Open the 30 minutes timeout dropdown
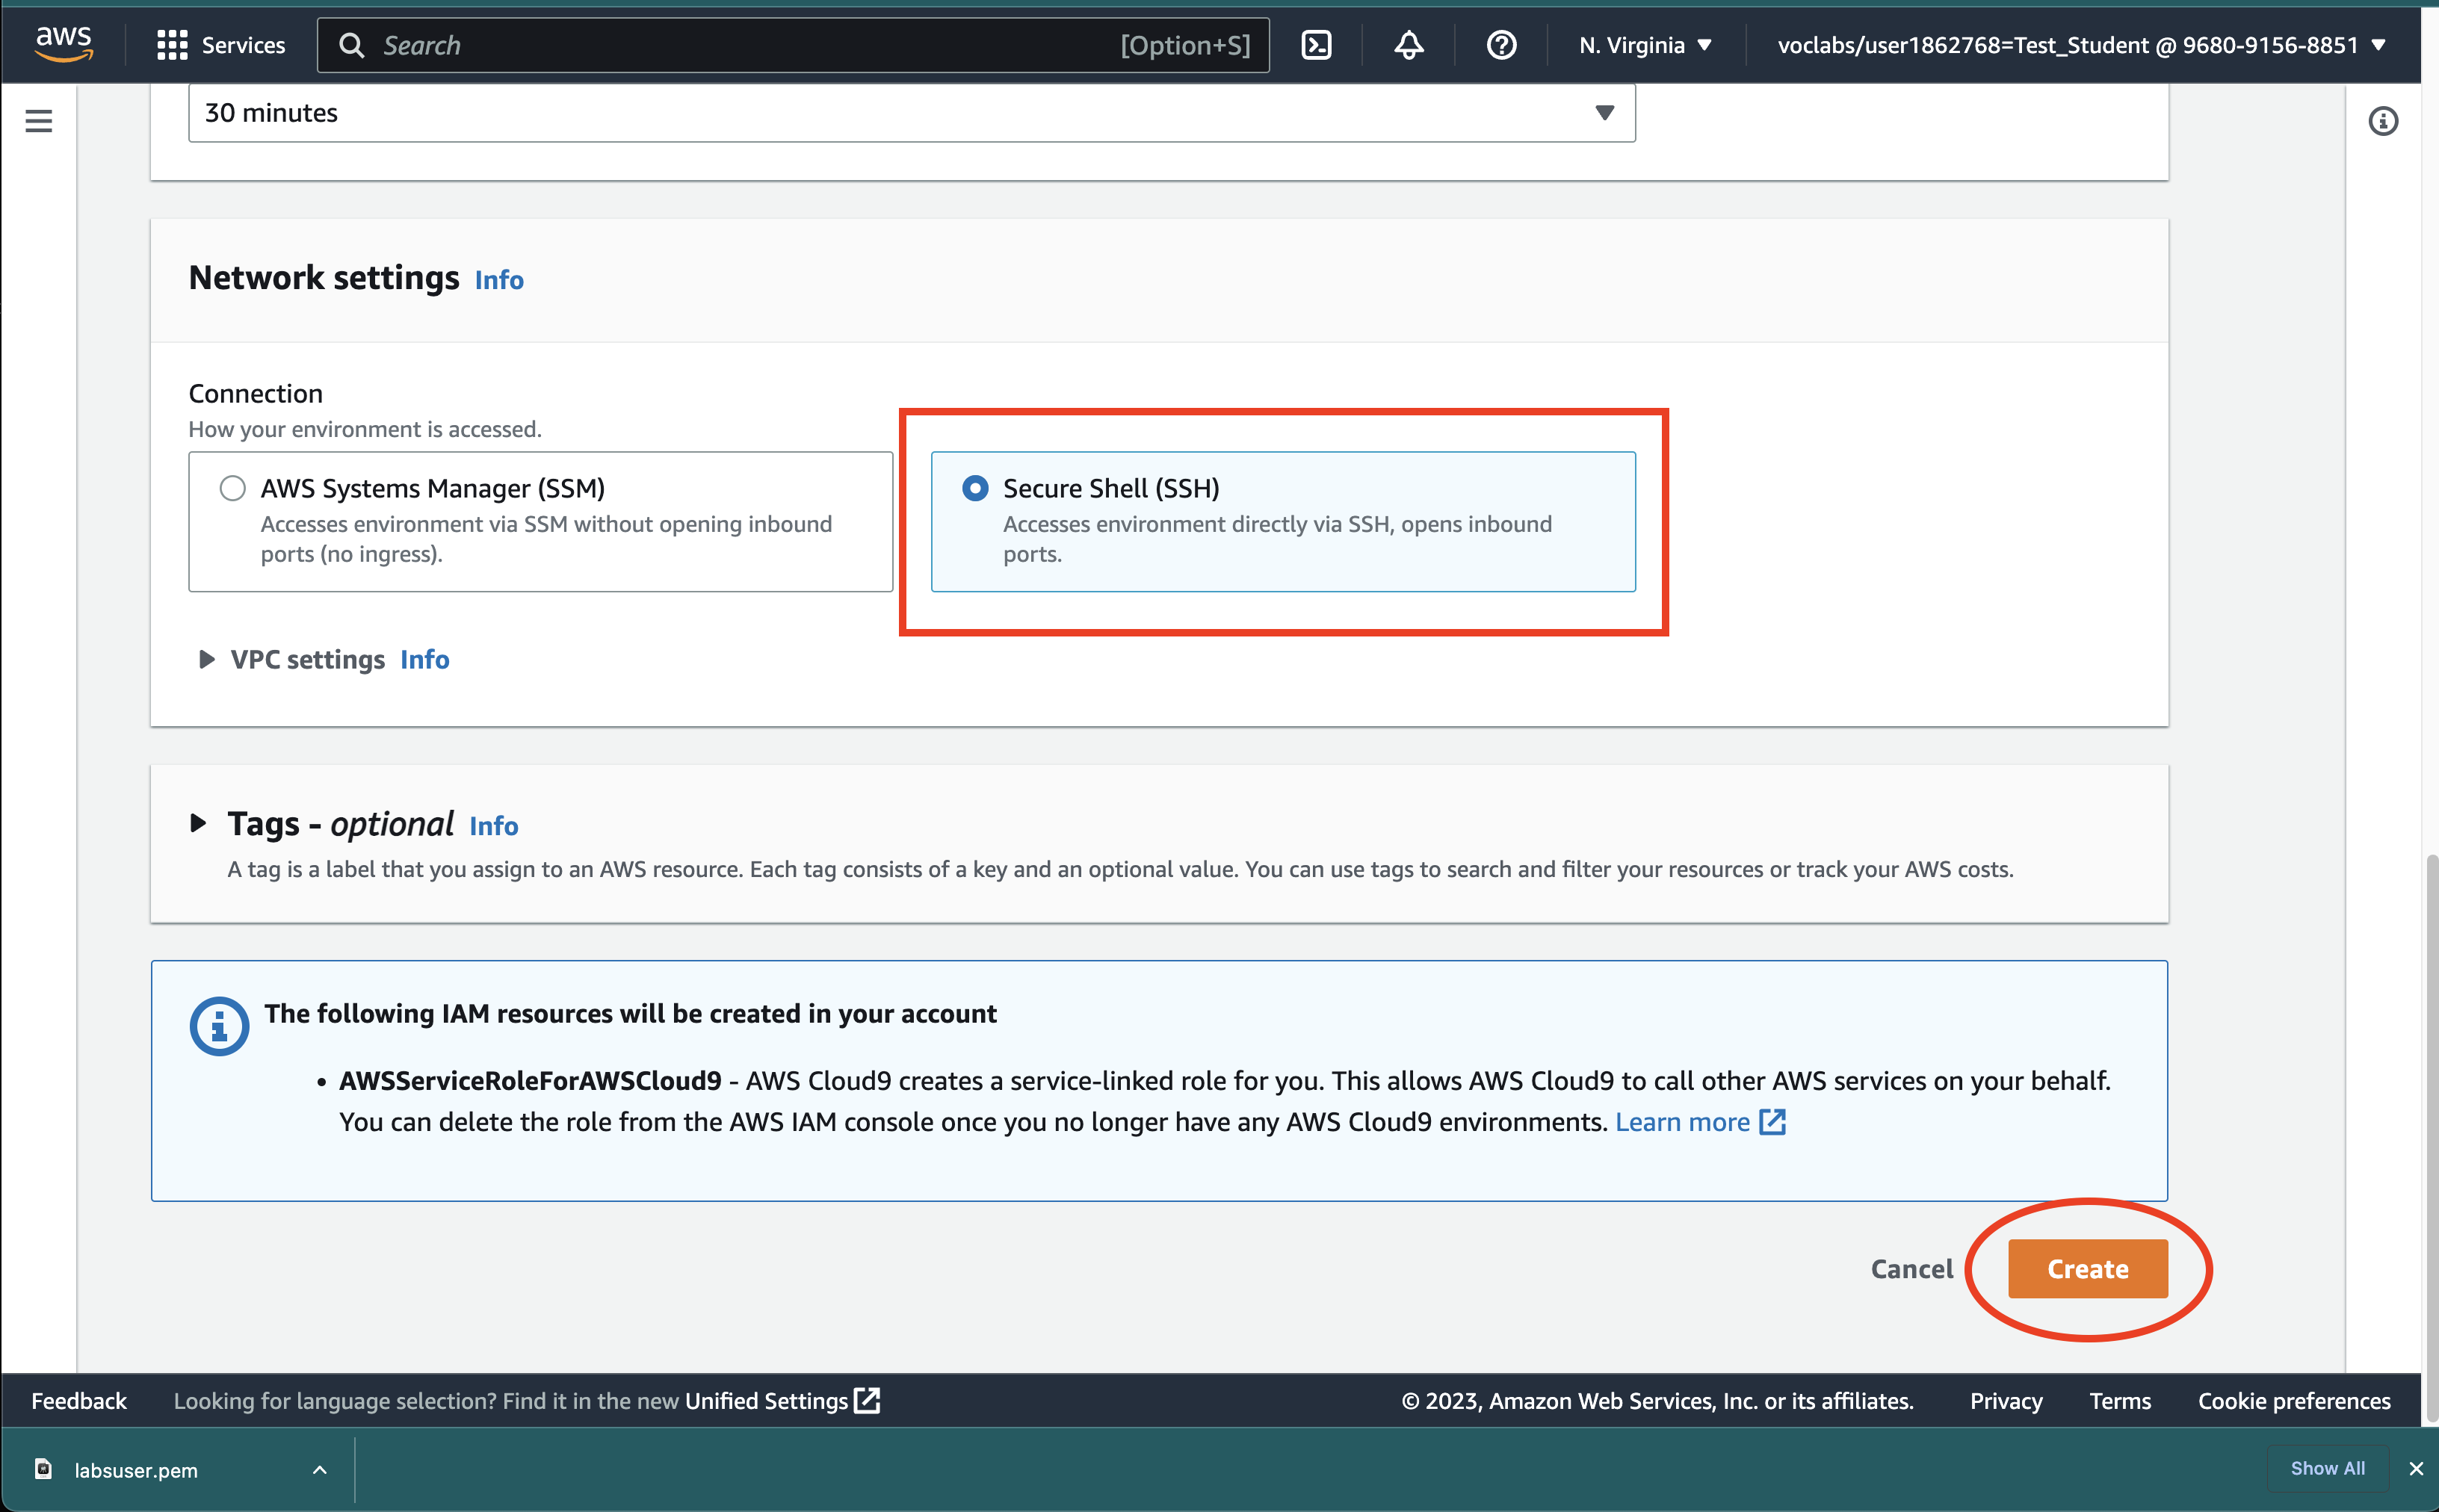 click(911, 113)
